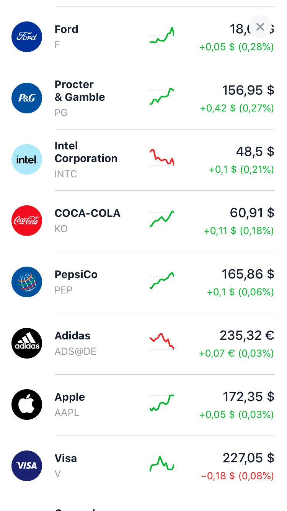
Task: Tap the PepsiCo globe logo
Action: 27,282
